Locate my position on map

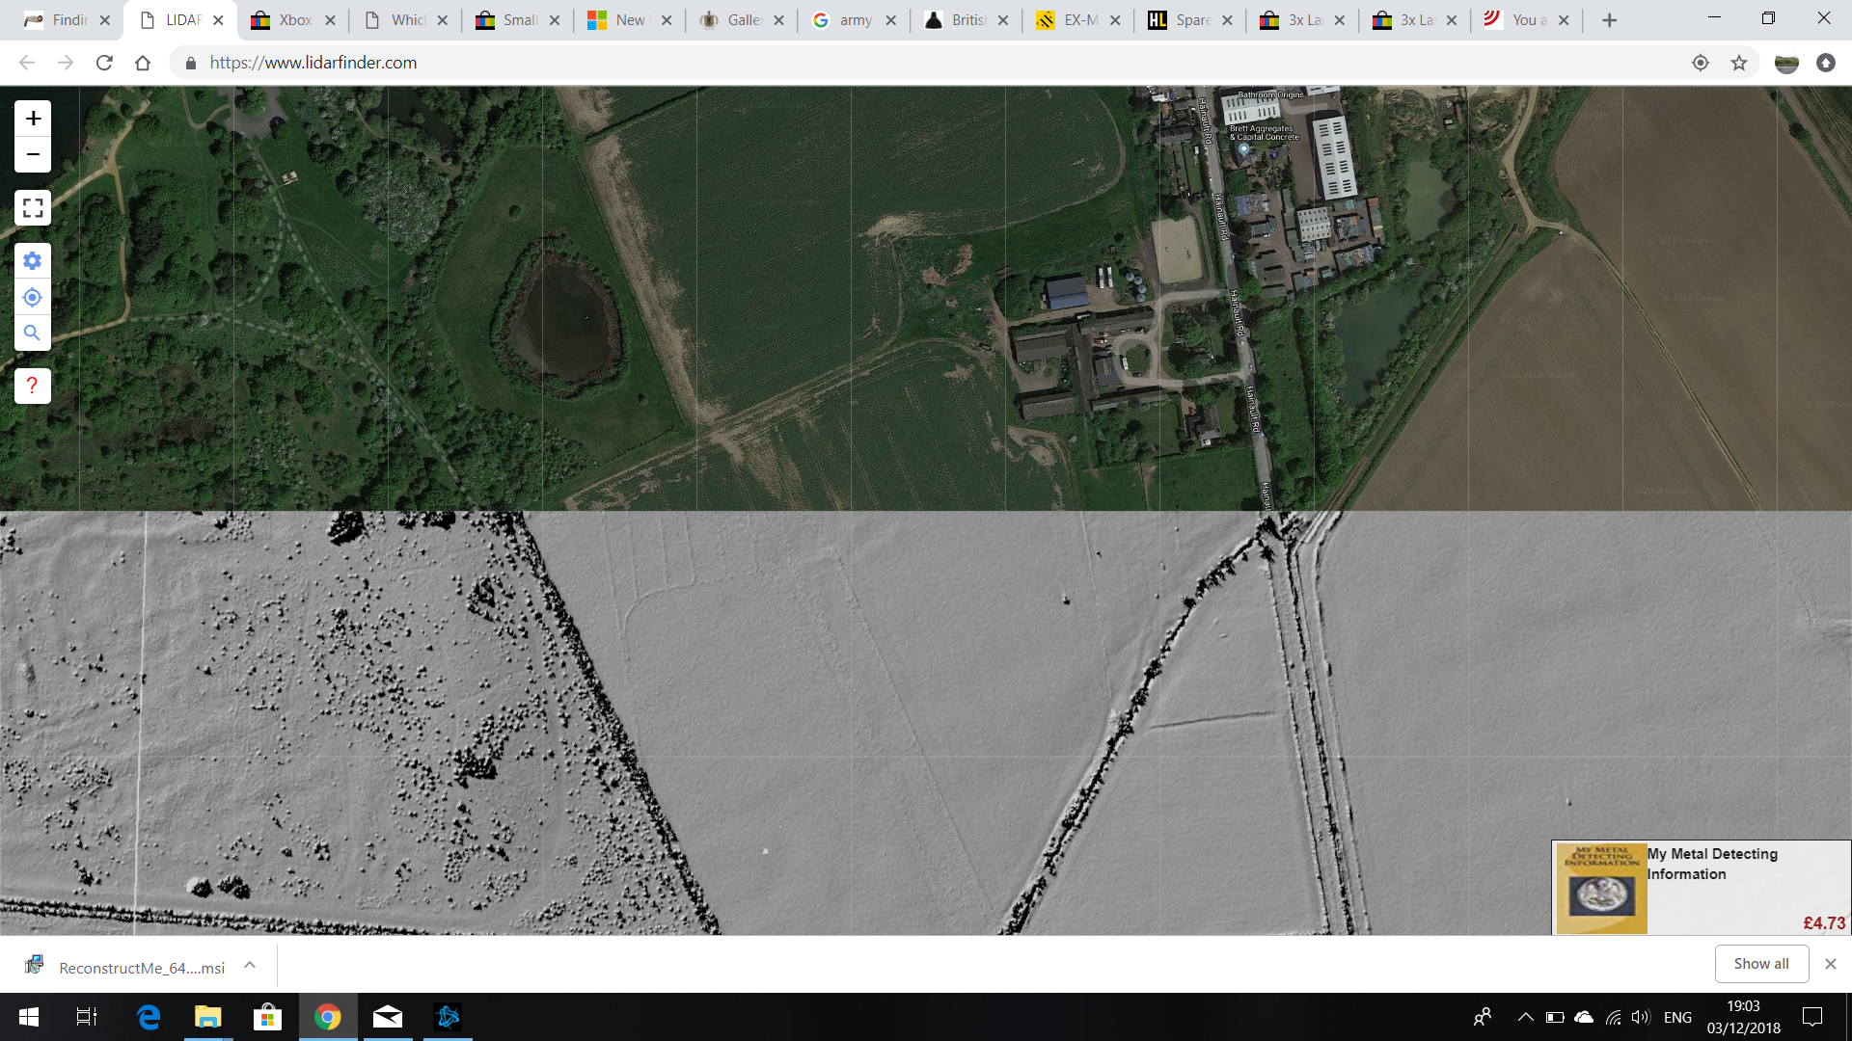pyautogui.click(x=33, y=297)
